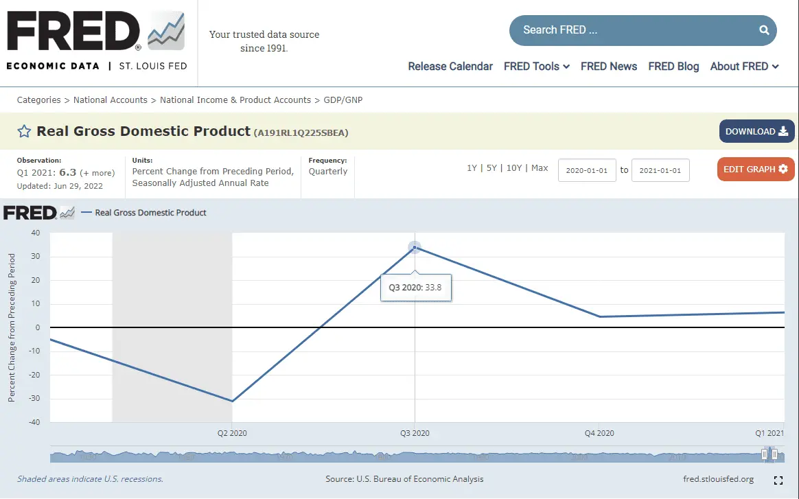Click the start date field 2020-01-01
The height and width of the screenshot is (499, 799).
coord(587,171)
